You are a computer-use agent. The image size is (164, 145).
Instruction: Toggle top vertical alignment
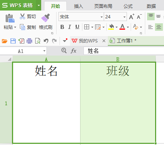coord(151,17)
